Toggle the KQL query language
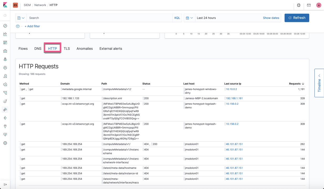Viewport: 324px width, 189px height. pos(177,18)
